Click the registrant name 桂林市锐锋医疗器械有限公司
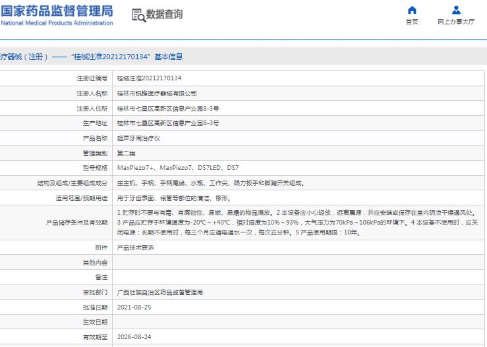487x347 pixels. (x=156, y=93)
